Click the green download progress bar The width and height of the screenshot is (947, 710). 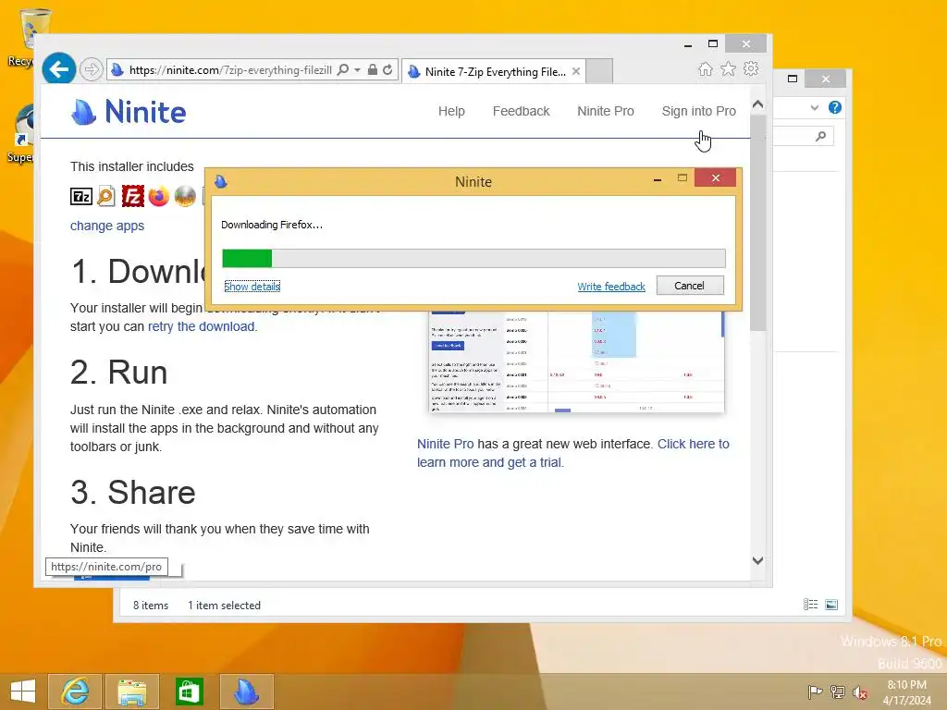tap(247, 259)
